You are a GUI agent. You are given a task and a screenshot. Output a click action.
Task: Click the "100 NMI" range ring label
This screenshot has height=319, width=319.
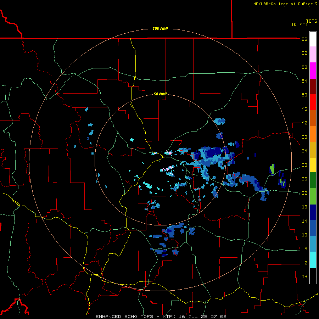click(160, 28)
